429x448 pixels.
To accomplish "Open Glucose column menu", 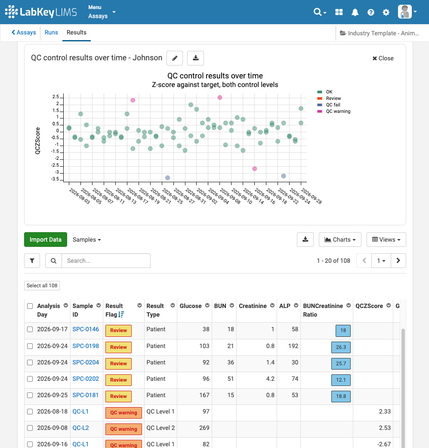I will (207, 305).
